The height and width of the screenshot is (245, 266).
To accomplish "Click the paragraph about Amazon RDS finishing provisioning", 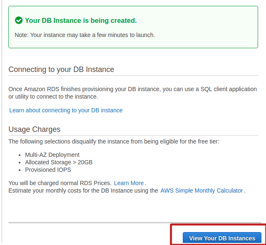I will [132, 93].
